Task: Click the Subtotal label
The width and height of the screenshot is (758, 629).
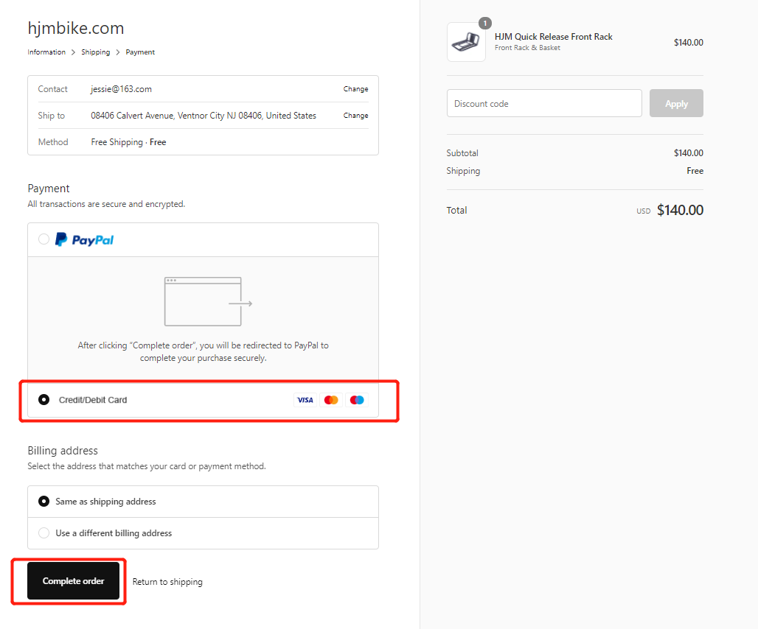Action: click(462, 153)
